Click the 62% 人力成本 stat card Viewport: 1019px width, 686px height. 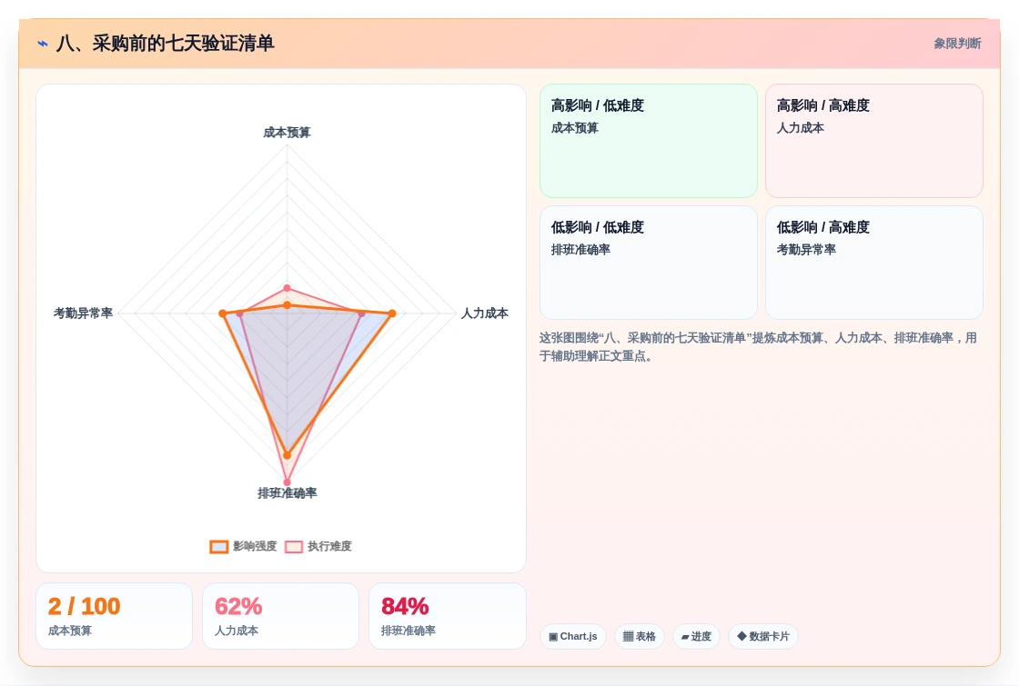coord(281,616)
